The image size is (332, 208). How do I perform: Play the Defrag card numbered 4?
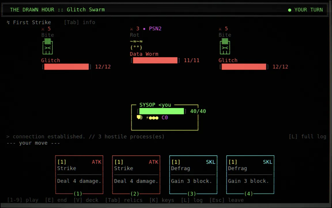250,175
